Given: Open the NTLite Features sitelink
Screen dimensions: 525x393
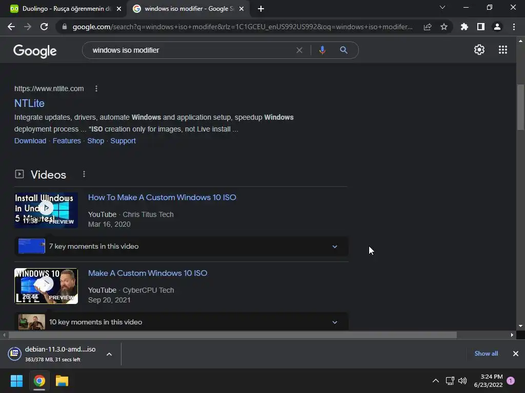Looking at the screenshot, I should (x=67, y=141).
